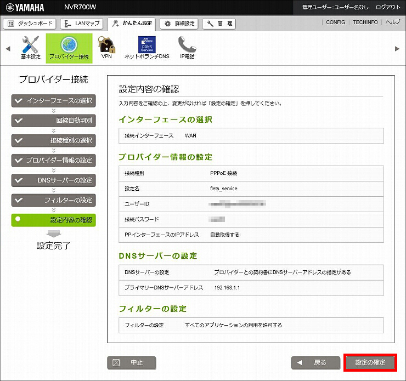Click the ログアウト link
Image resolution: width=406 pixels, height=381 pixels.
coord(388,7)
